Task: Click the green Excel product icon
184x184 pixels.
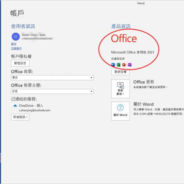Action: coord(118,65)
